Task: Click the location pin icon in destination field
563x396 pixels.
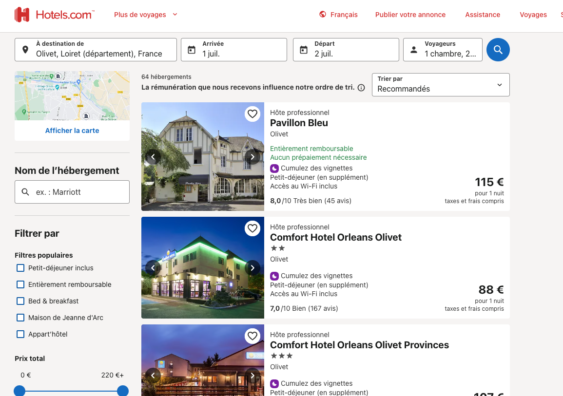Action: (x=25, y=50)
